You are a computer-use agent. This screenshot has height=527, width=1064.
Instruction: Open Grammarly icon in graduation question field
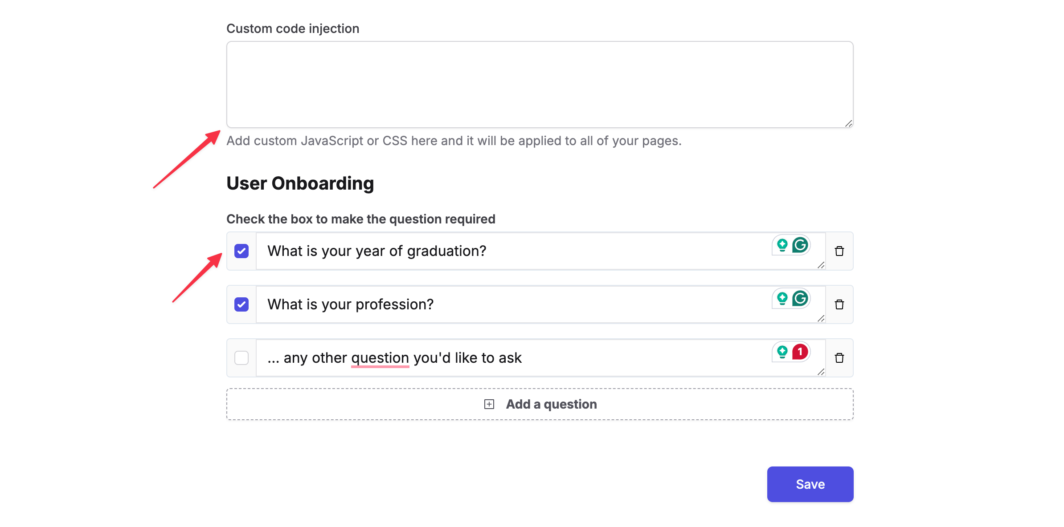[x=800, y=245]
